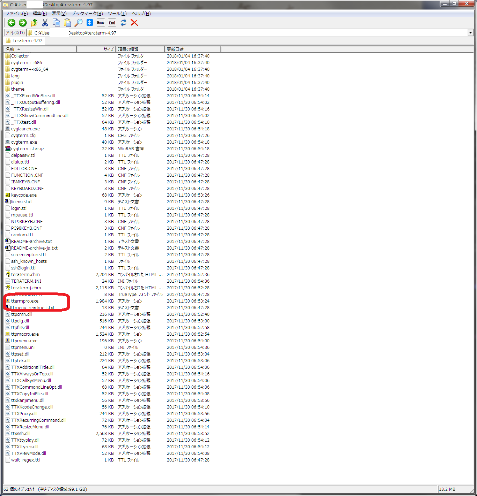Select the wait_regex.ttl file
Screen dimensions: 477x496
pos(25,460)
